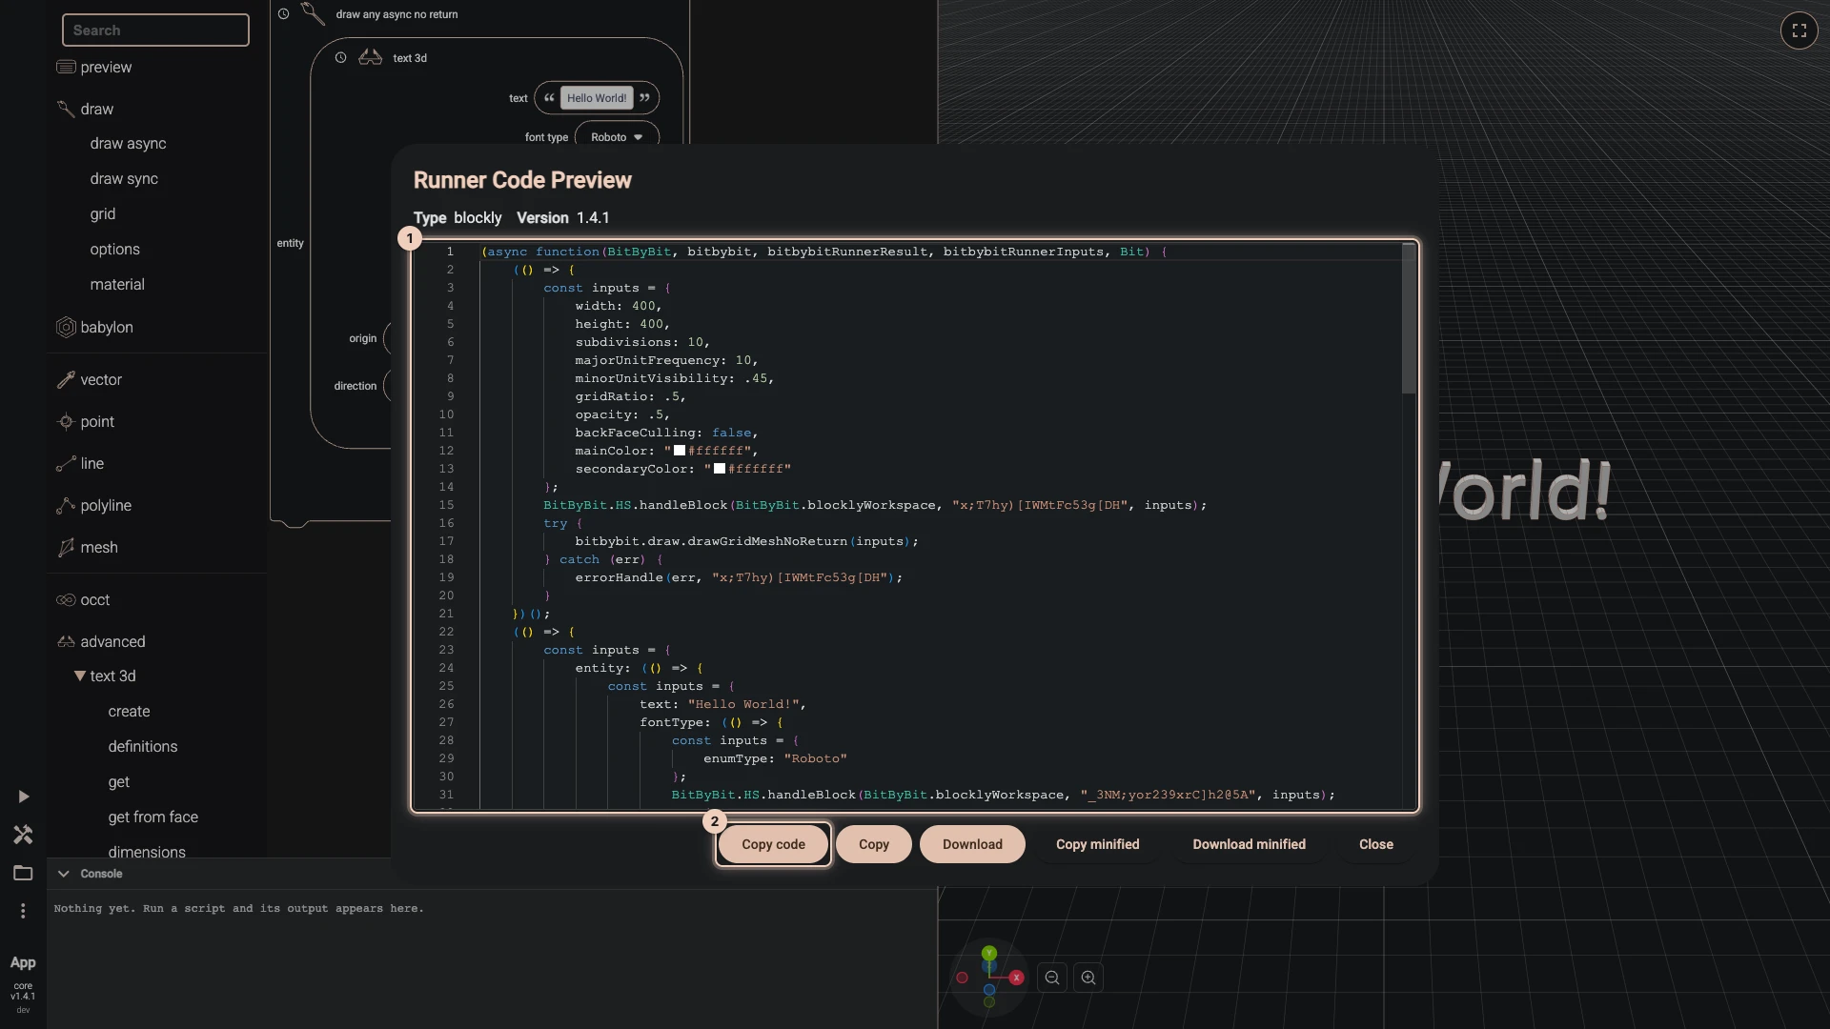Click the wrench icon on draw any block

coord(313,13)
